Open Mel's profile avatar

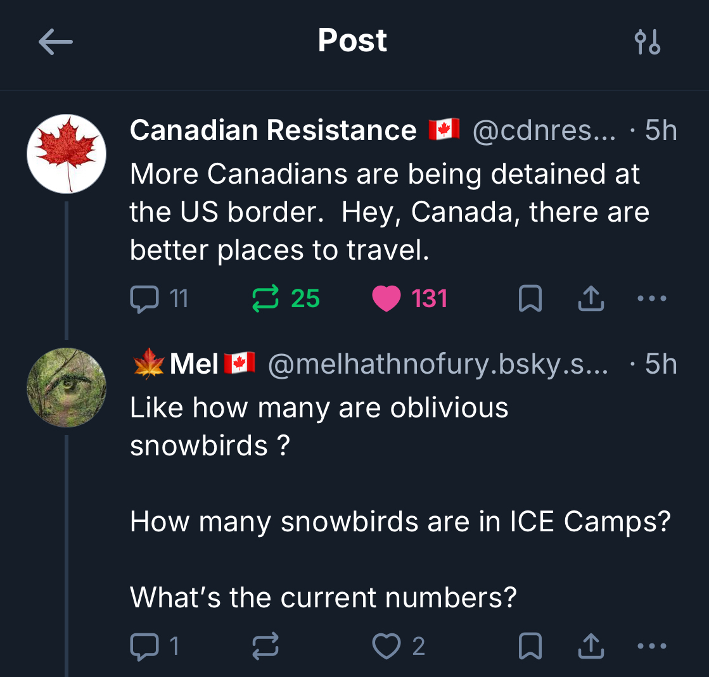point(67,387)
